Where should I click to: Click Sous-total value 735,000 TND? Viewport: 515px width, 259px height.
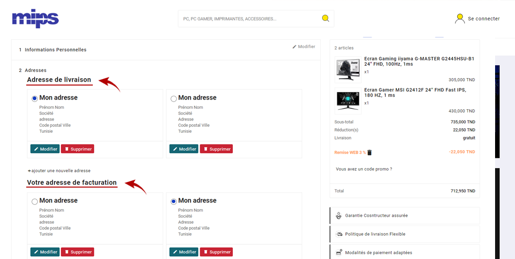[463, 122]
